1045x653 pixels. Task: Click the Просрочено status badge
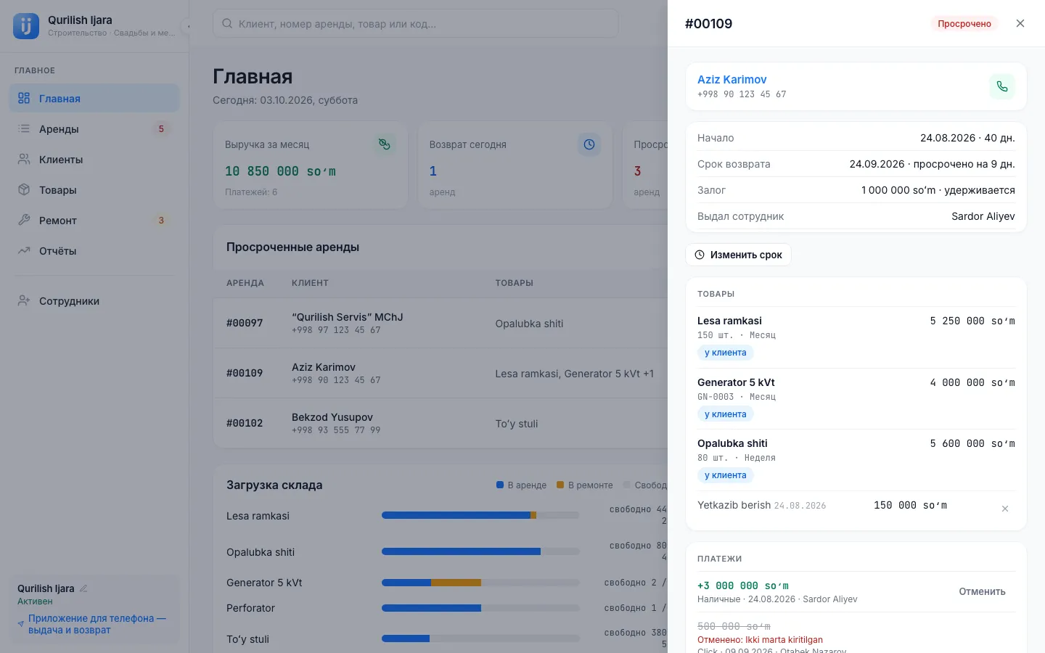pyautogui.click(x=964, y=23)
